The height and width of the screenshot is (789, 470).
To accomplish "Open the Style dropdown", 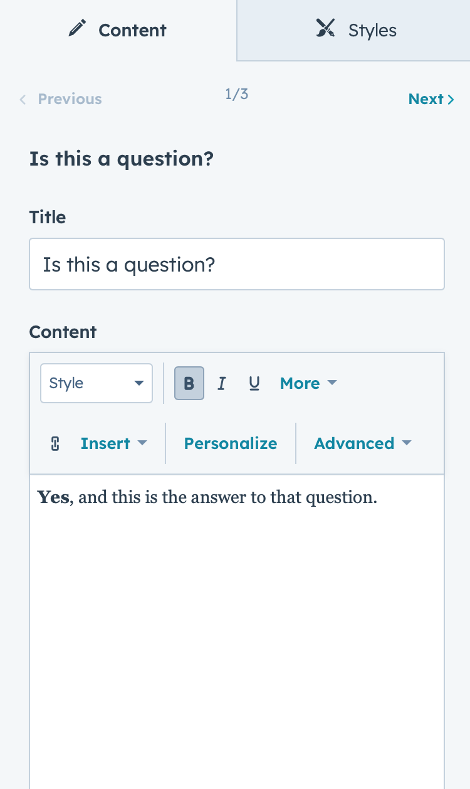I will (x=97, y=383).
